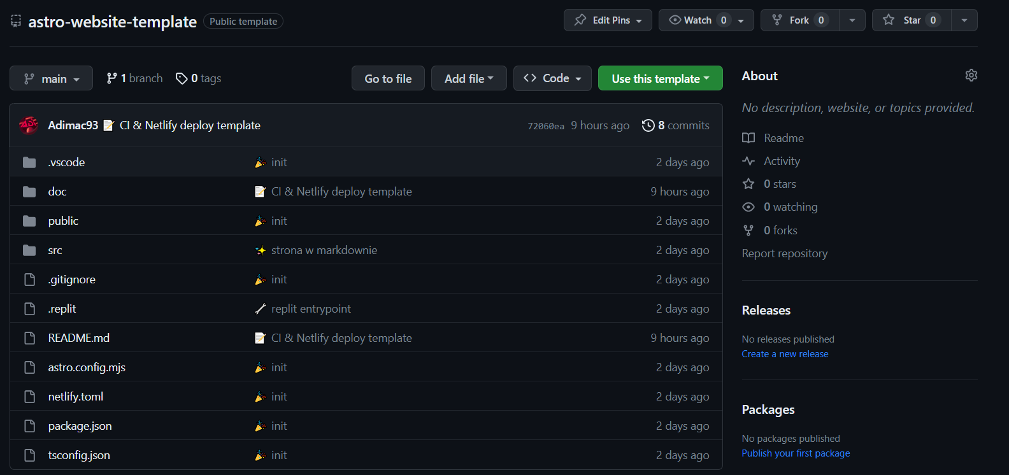
Task: Open the .gitignore file name
Action: (x=72, y=280)
